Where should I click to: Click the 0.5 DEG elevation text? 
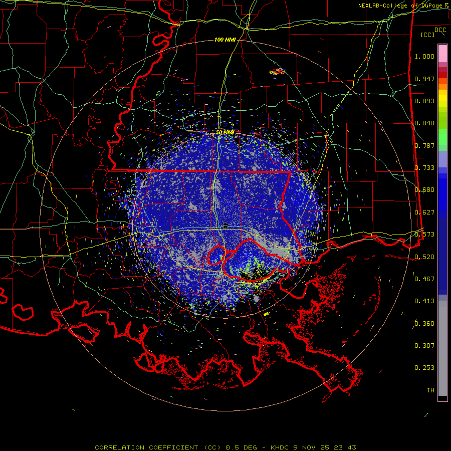coord(241,447)
